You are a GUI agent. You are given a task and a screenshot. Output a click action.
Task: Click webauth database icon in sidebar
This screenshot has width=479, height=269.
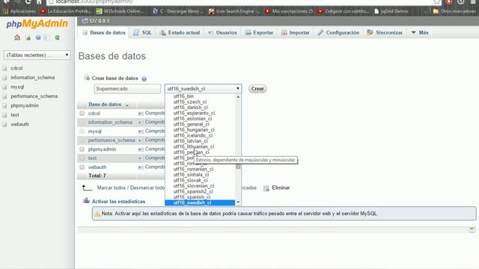click(x=4, y=125)
